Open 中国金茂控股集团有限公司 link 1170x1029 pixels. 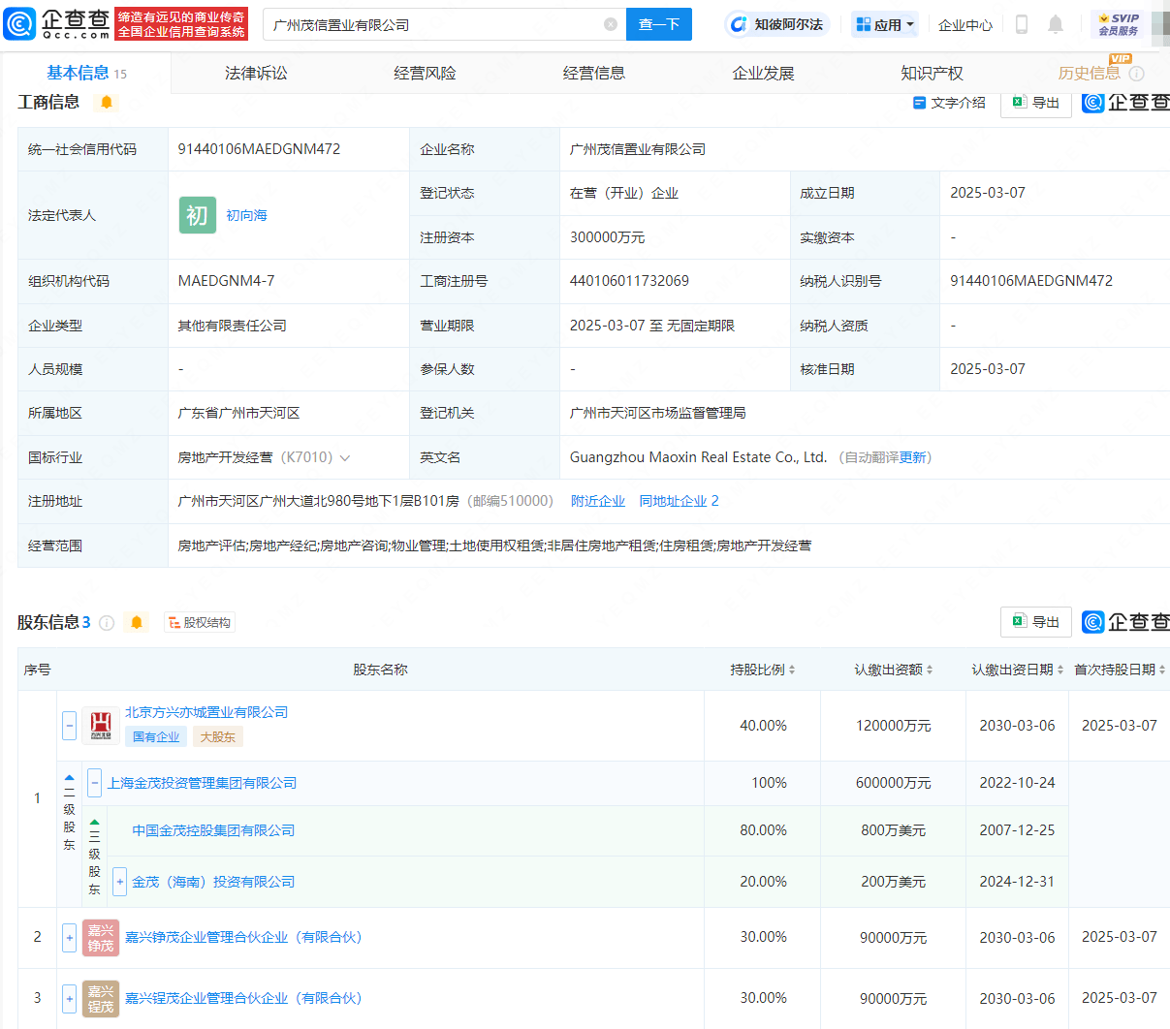click(213, 830)
